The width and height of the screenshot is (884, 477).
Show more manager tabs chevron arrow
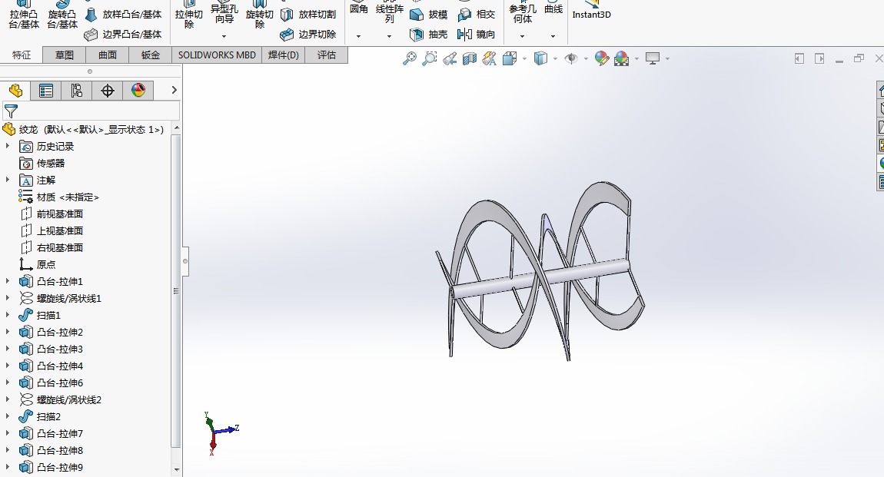pyautogui.click(x=174, y=90)
